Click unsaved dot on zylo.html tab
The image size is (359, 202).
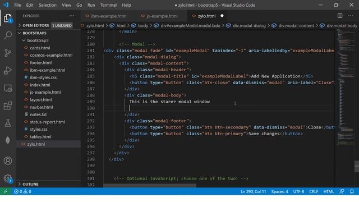point(222,16)
